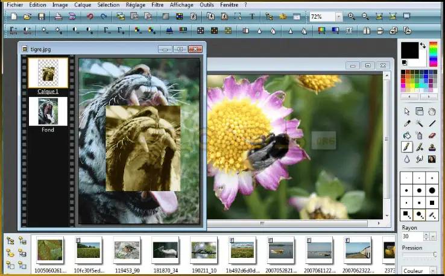Swap foreground and background colors
This screenshot has height=276, width=445.
423,45
